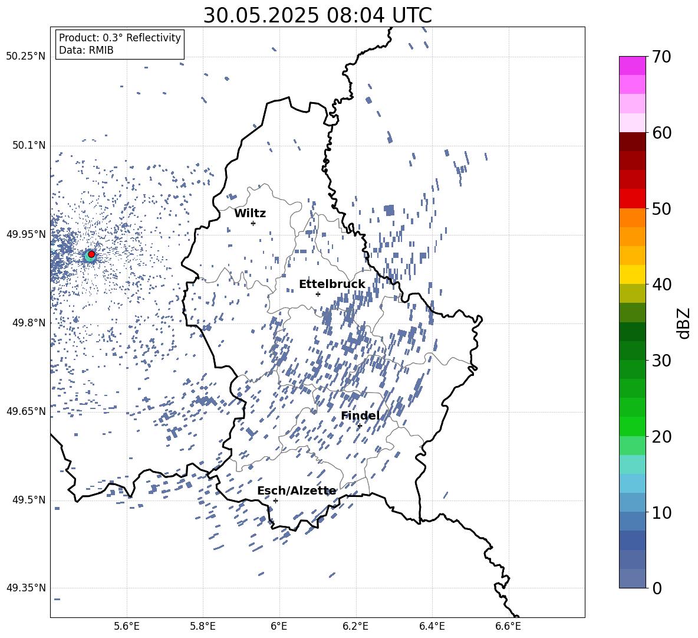This screenshot has width=698, height=638.
Task: Click the 40 colorbar tick label
Action: point(661,284)
